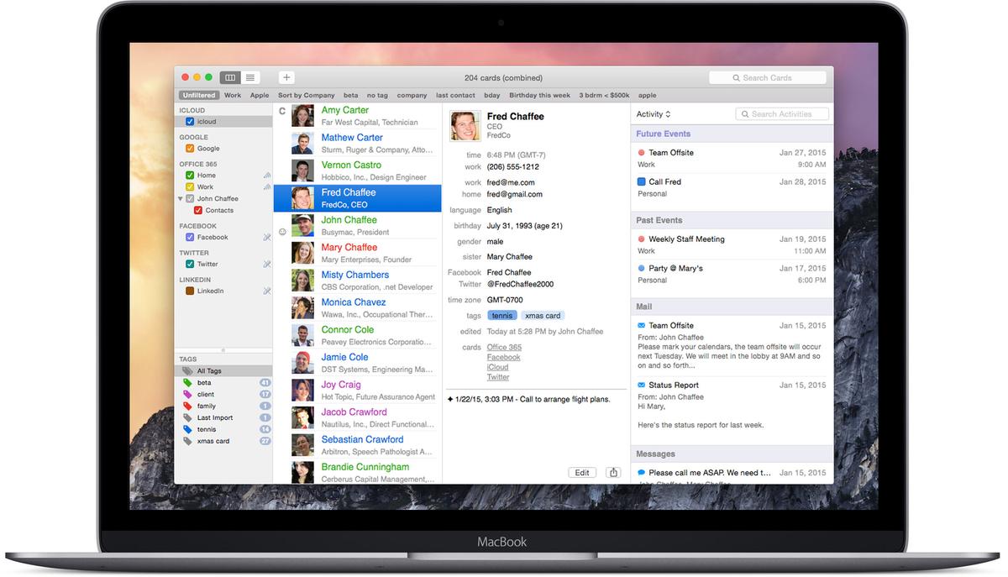Click the Status Report mail envelope icon
Screen dimensions: 1008x577
642,385
